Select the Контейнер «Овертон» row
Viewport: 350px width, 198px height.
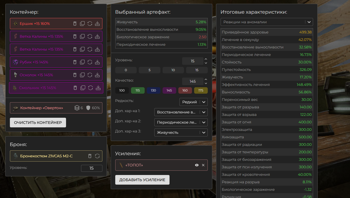(56, 108)
